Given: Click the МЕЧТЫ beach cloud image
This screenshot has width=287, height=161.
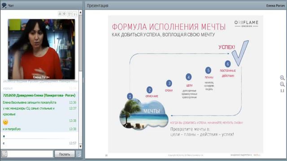Looking at the screenshot, I should [x=144, y=114].
